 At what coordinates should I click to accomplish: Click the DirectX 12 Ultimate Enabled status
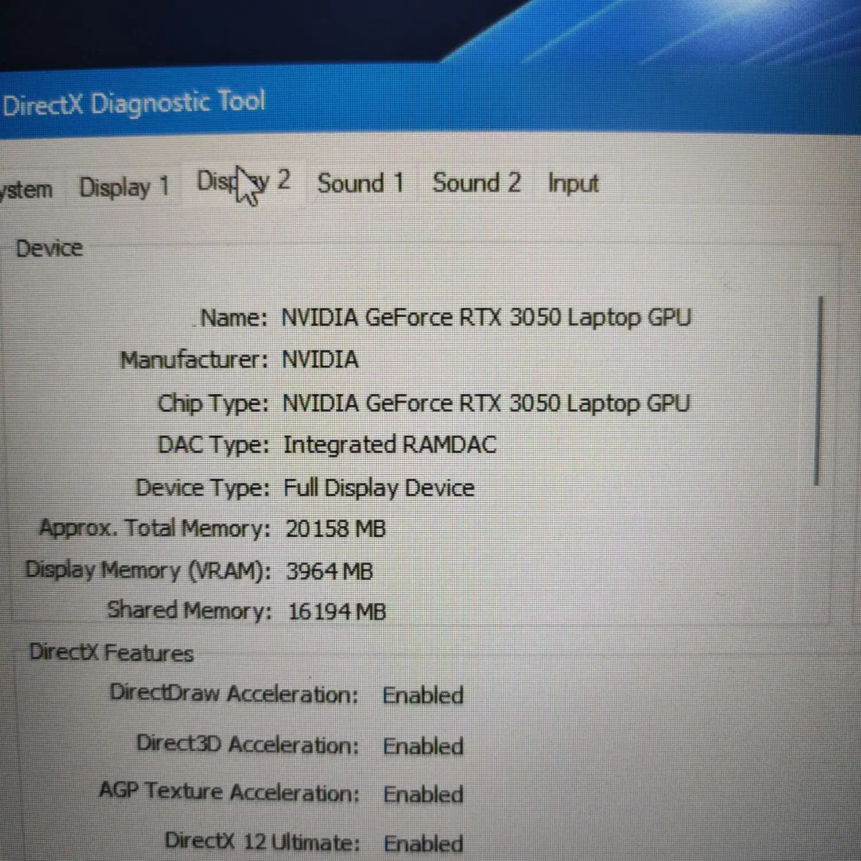pos(424,844)
